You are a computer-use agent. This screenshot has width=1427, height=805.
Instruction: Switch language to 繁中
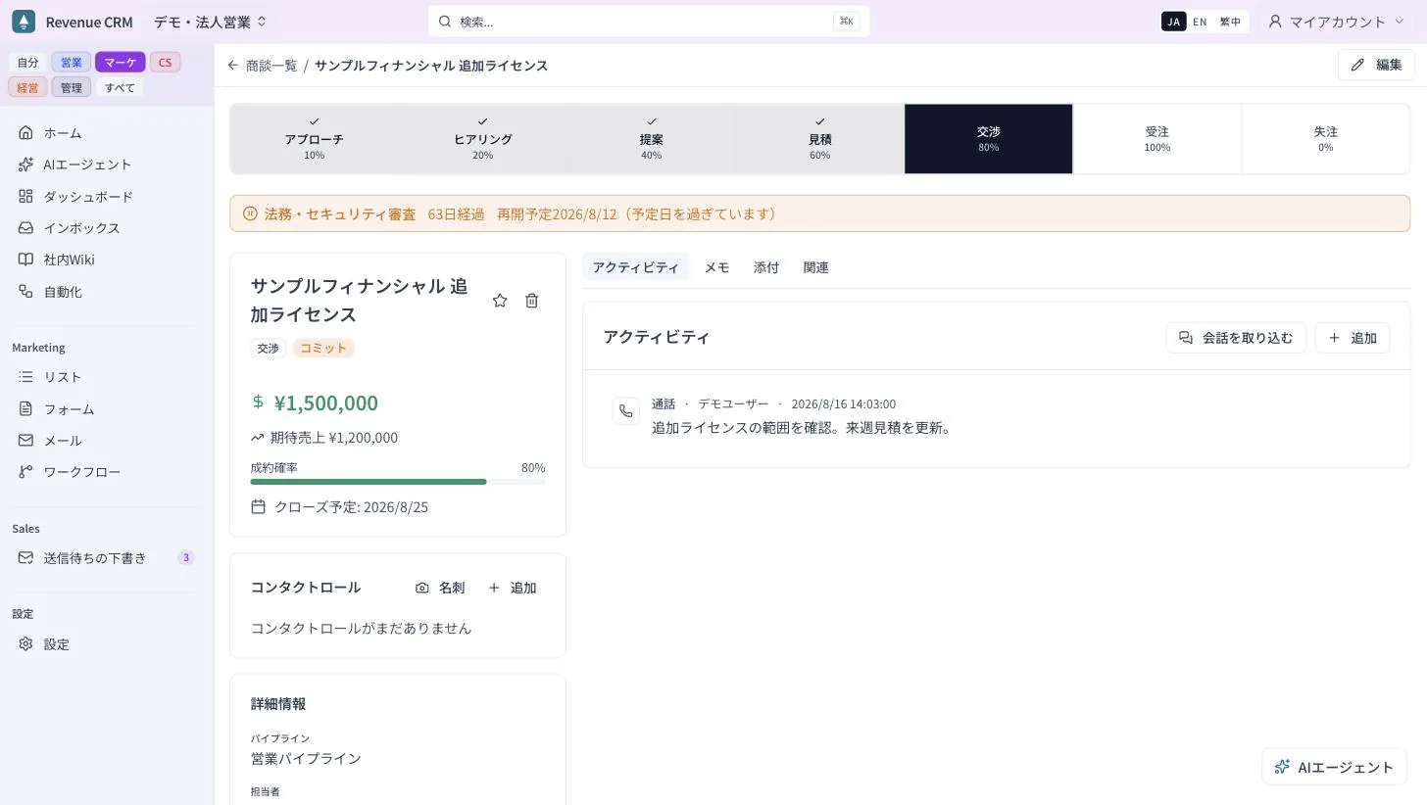point(1229,22)
